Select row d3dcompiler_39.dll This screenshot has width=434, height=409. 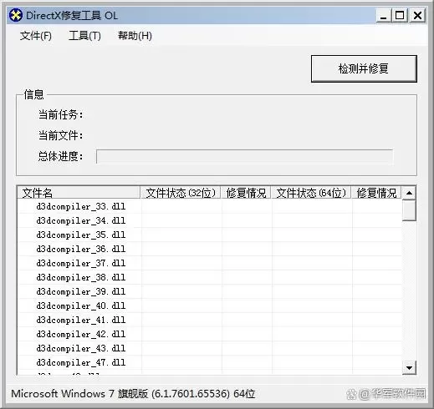pyautogui.click(x=210, y=291)
